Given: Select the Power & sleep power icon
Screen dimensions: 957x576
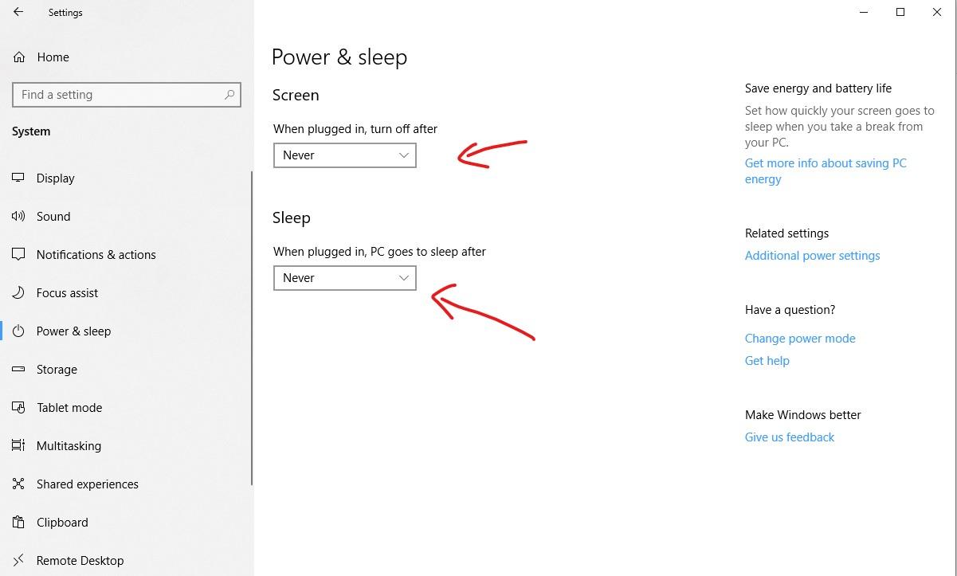Looking at the screenshot, I should tap(18, 331).
